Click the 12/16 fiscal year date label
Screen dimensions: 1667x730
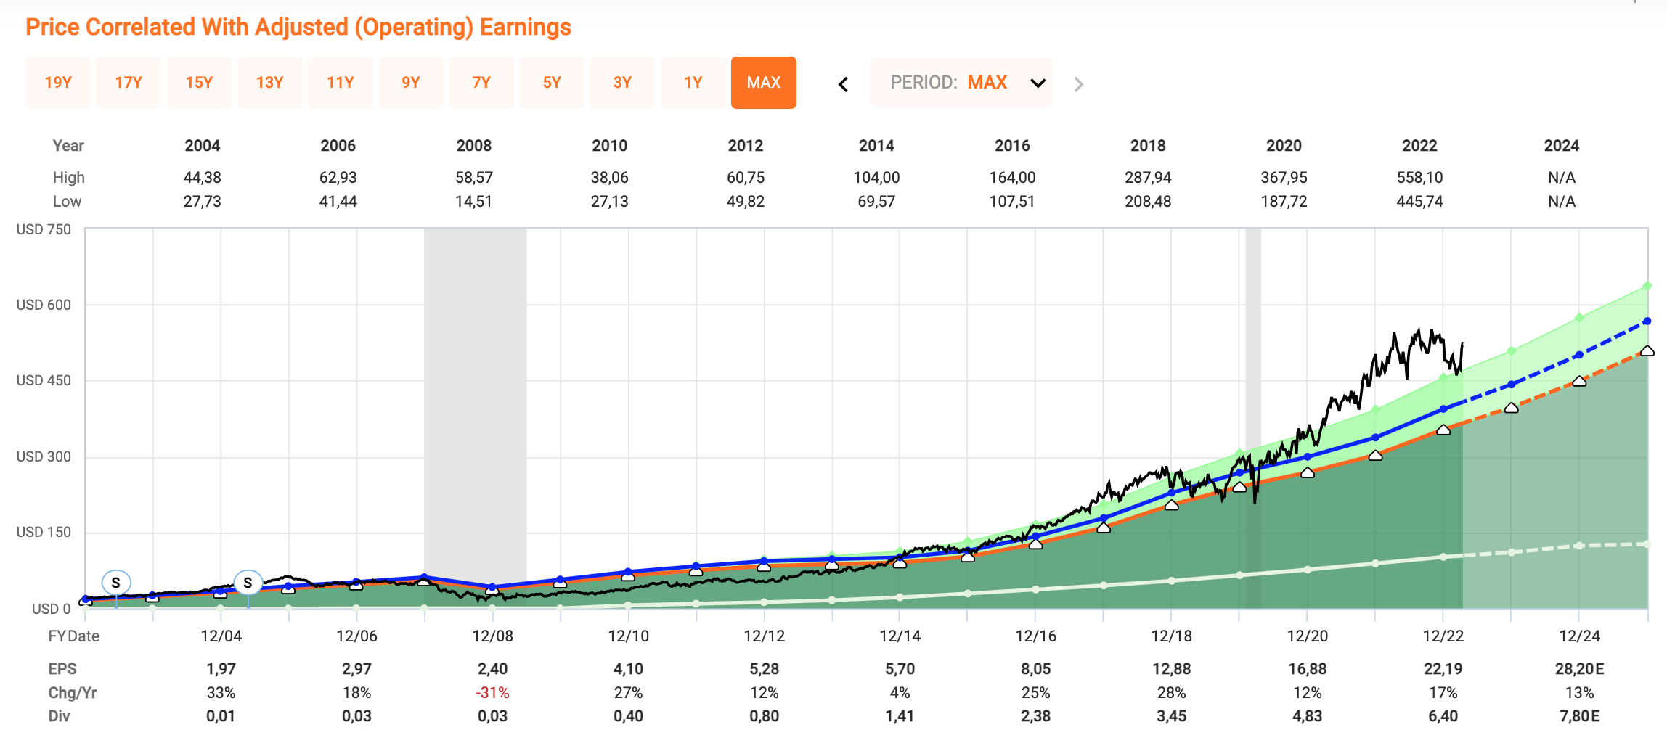[x=1035, y=636]
